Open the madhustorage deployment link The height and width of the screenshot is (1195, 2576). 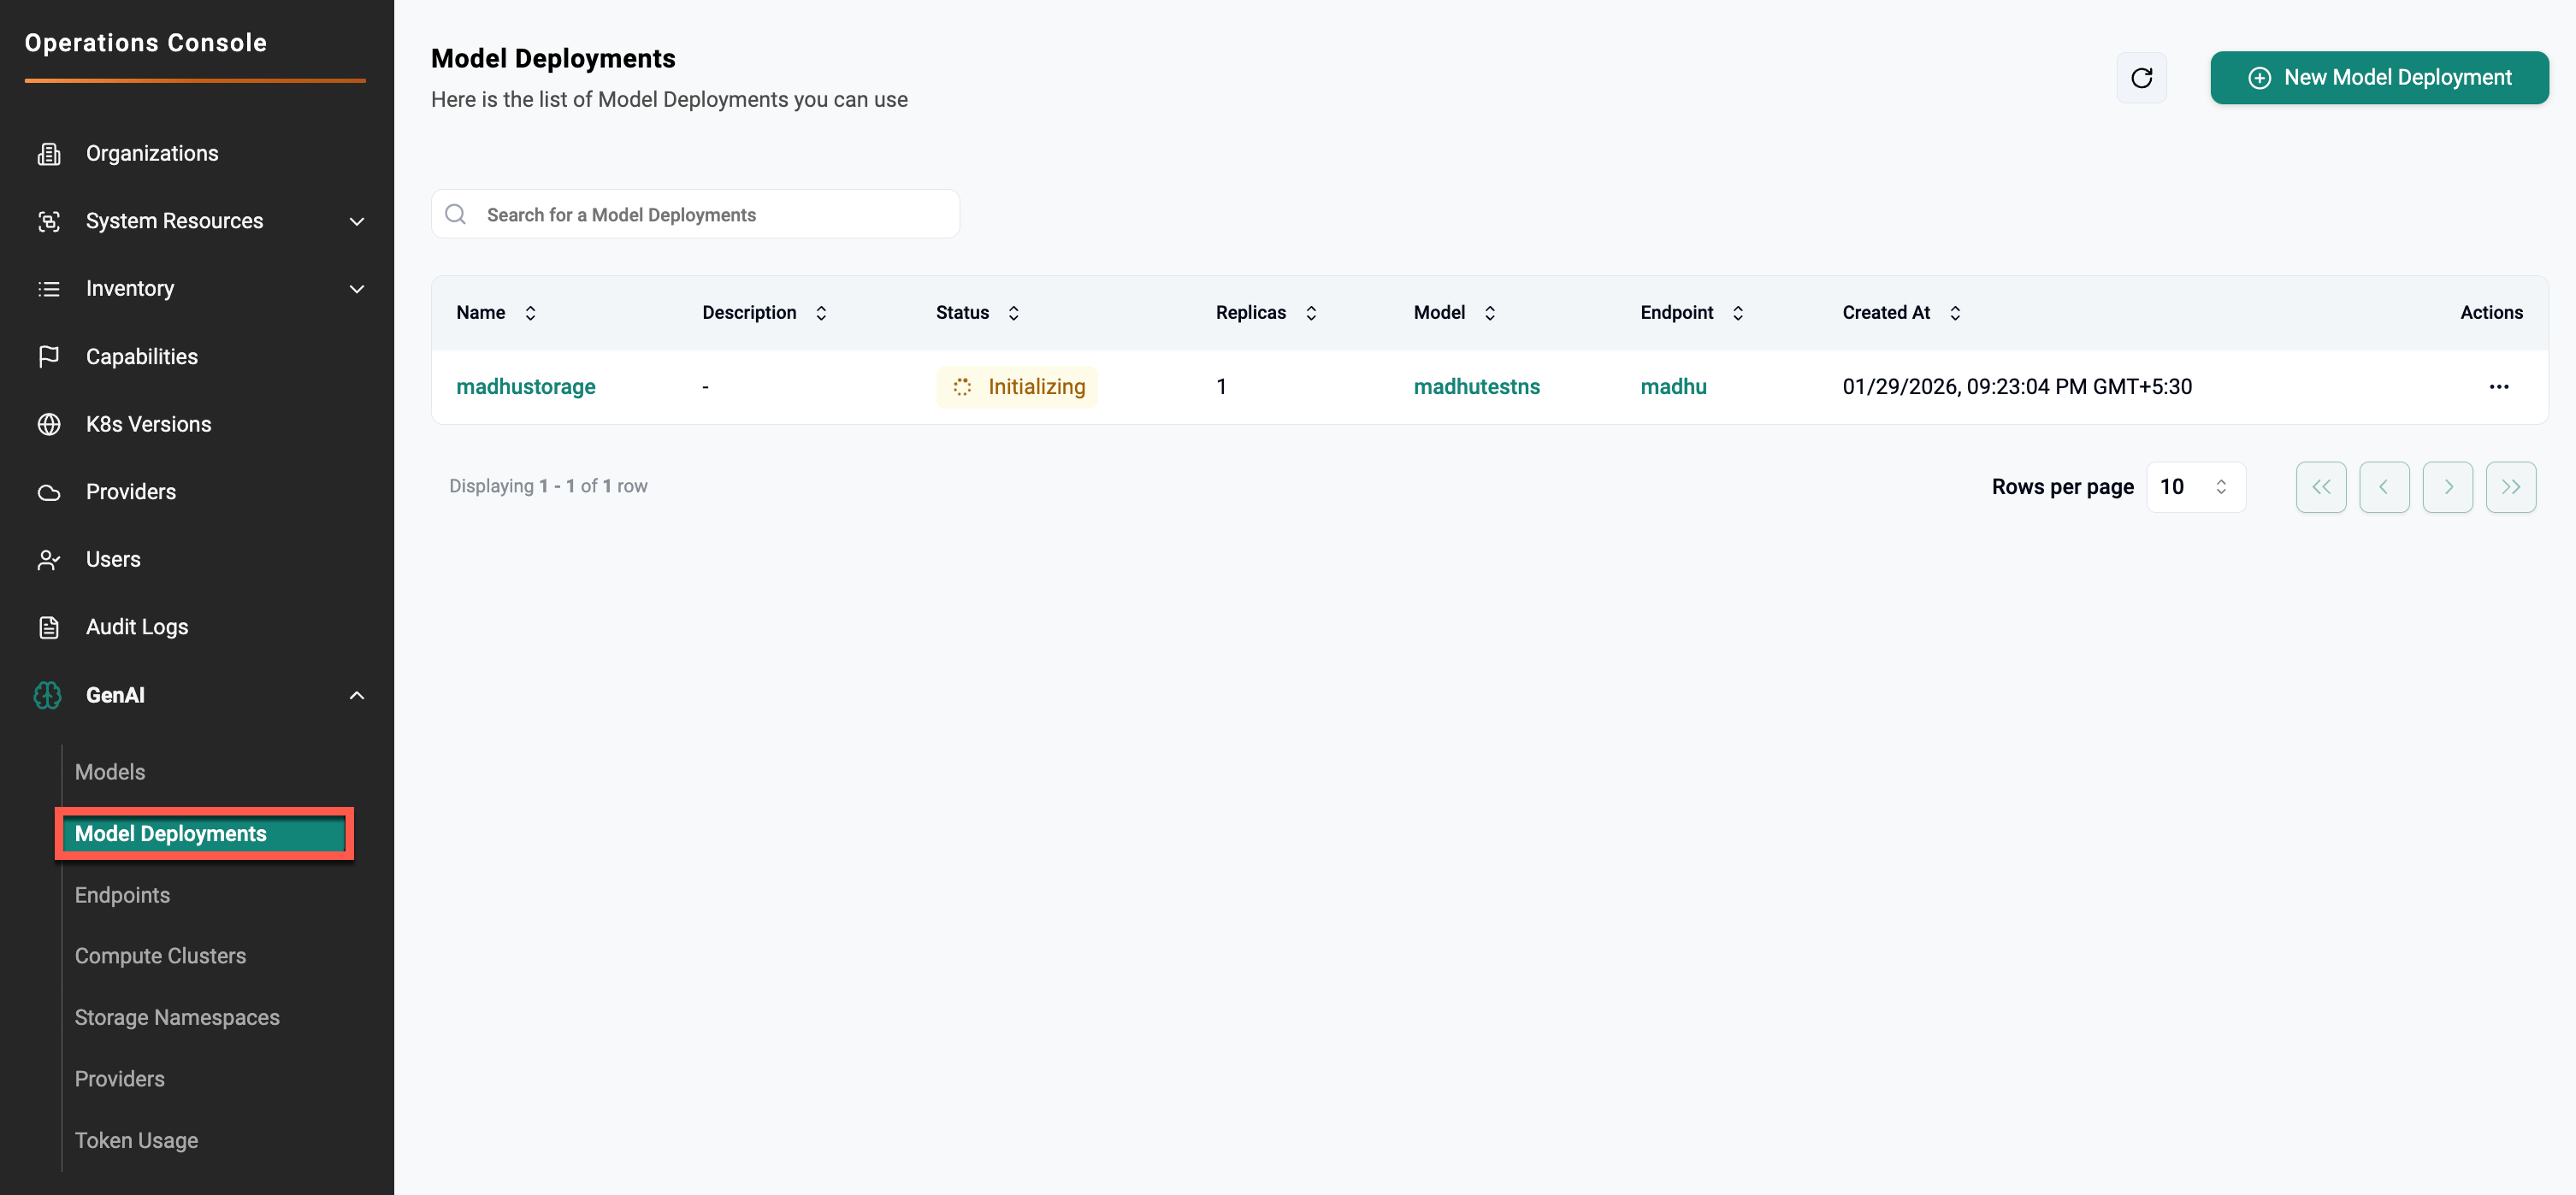pyautogui.click(x=525, y=386)
